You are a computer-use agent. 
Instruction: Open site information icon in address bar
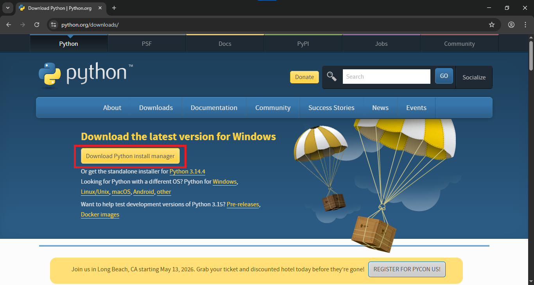54,25
